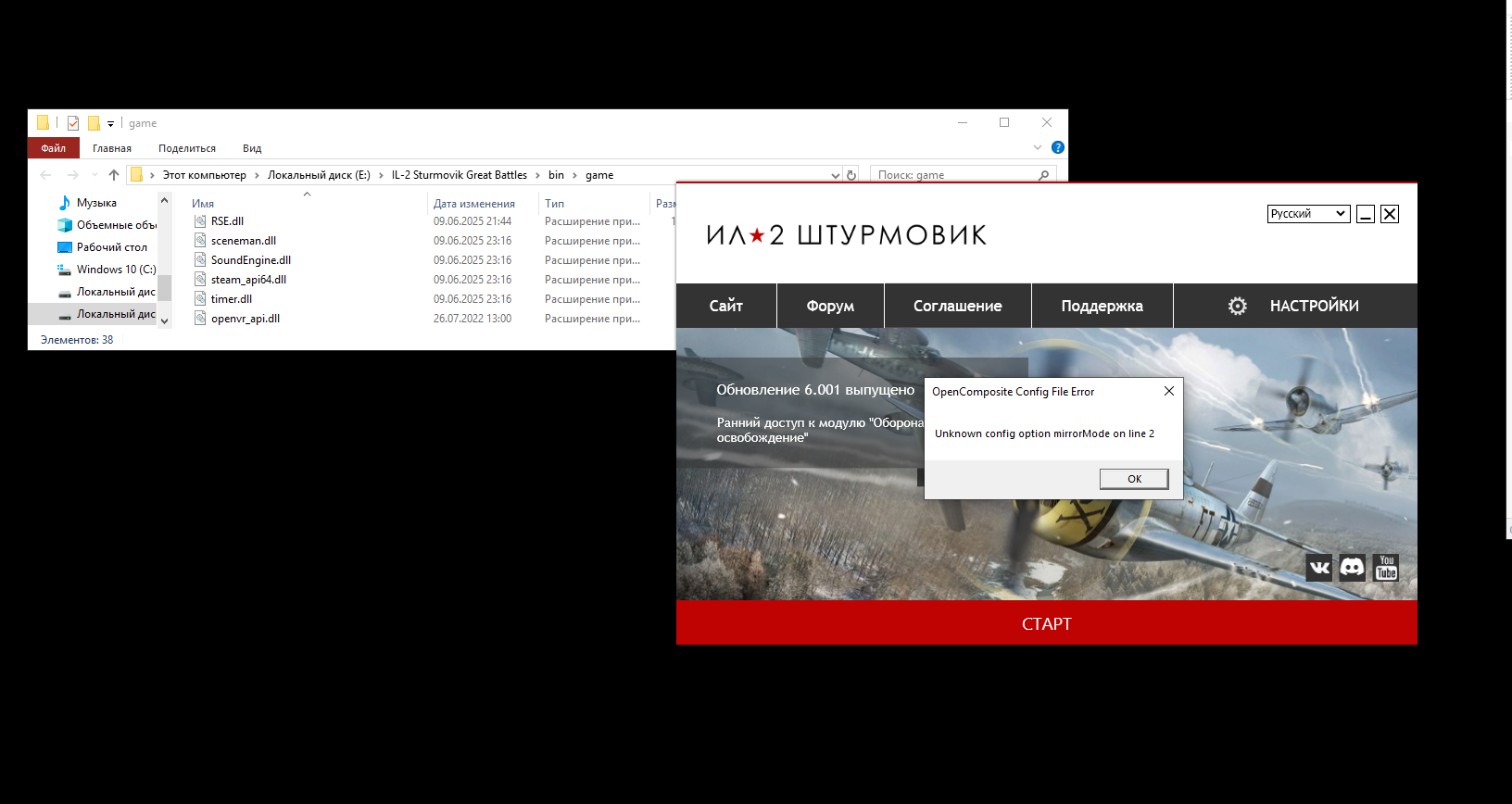Expand the chevron between bin and game
Viewport: 1512px width, 804px height.
coord(574,175)
